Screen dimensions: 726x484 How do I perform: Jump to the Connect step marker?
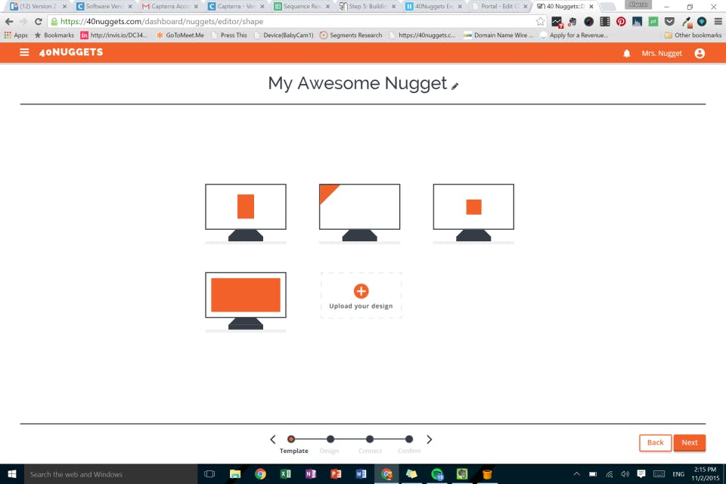pyautogui.click(x=370, y=439)
